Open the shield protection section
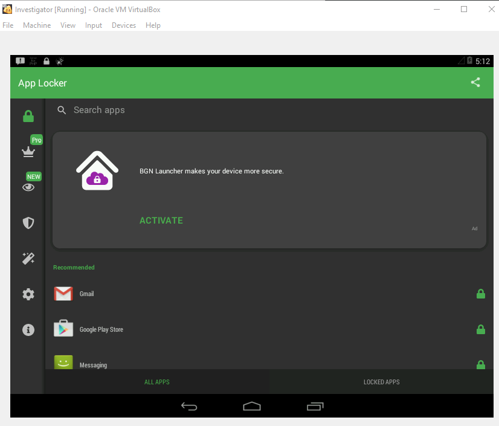 coord(28,223)
